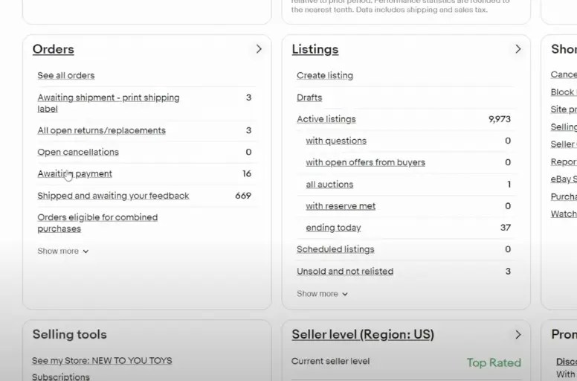View All open returns/replacements
577x381 pixels.
pos(101,131)
